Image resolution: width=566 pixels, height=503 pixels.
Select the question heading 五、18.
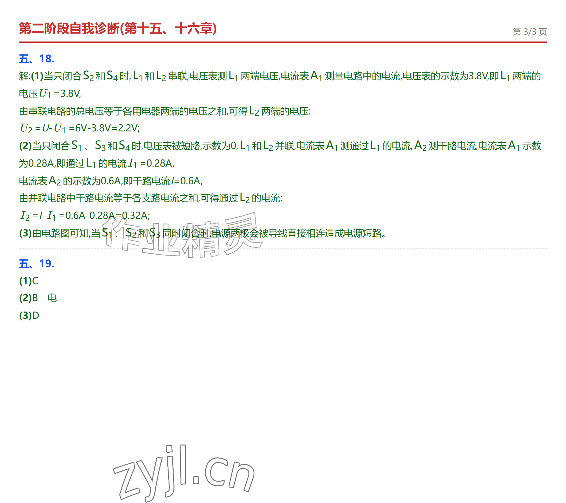[36, 59]
